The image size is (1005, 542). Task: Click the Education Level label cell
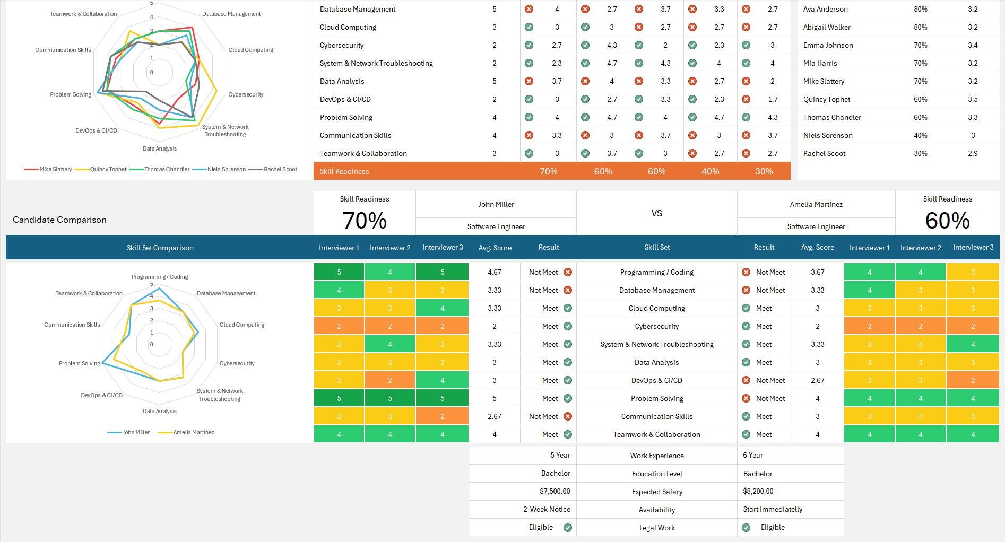click(x=657, y=474)
